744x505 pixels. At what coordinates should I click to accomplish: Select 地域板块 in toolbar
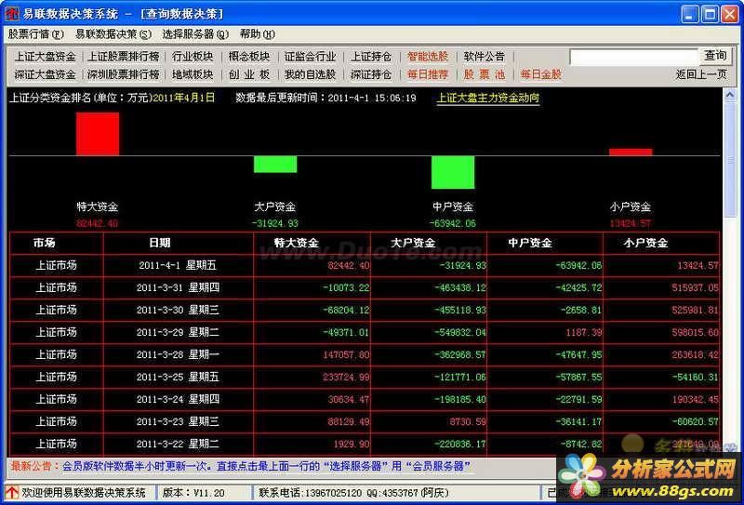pyautogui.click(x=193, y=74)
